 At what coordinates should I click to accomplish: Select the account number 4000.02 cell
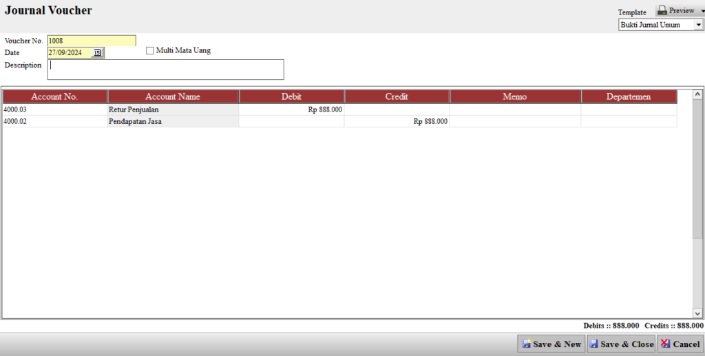tap(55, 121)
